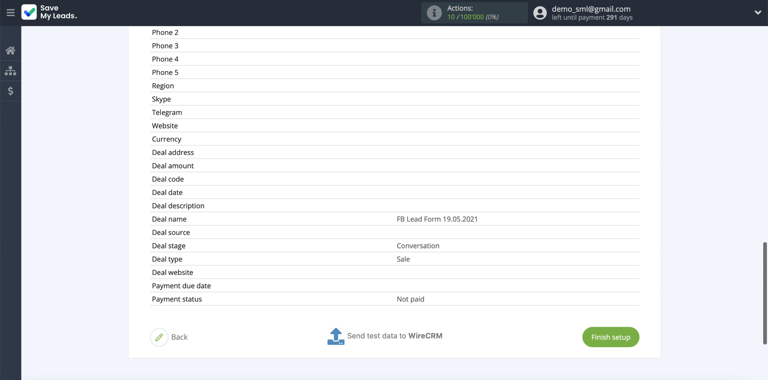Click the actions counter 10 / 100'000
The image size is (768, 380).
473,17
